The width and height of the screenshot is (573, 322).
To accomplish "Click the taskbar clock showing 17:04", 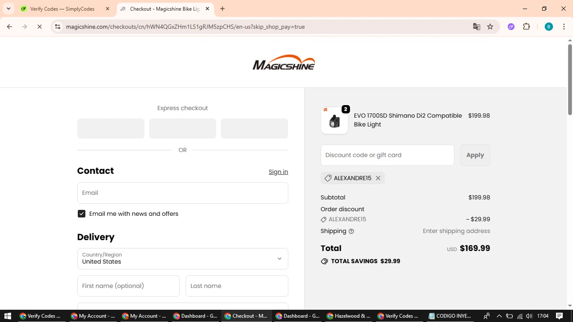I will tap(543, 316).
